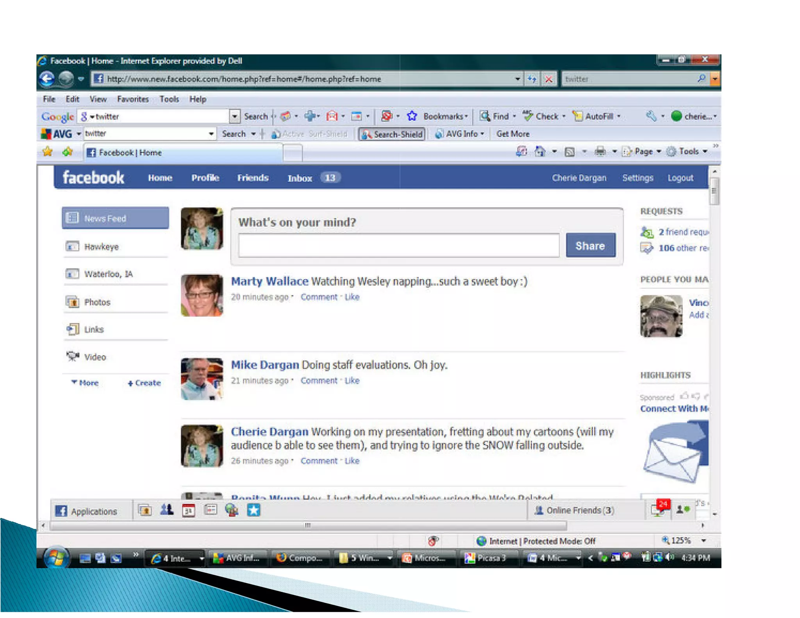
Task: Click the Print icon in command bar
Action: pos(600,151)
